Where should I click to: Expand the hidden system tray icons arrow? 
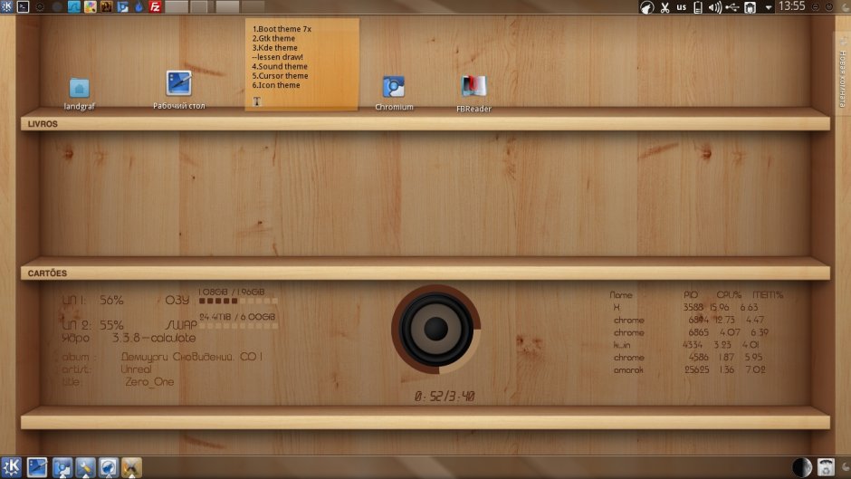click(x=769, y=7)
